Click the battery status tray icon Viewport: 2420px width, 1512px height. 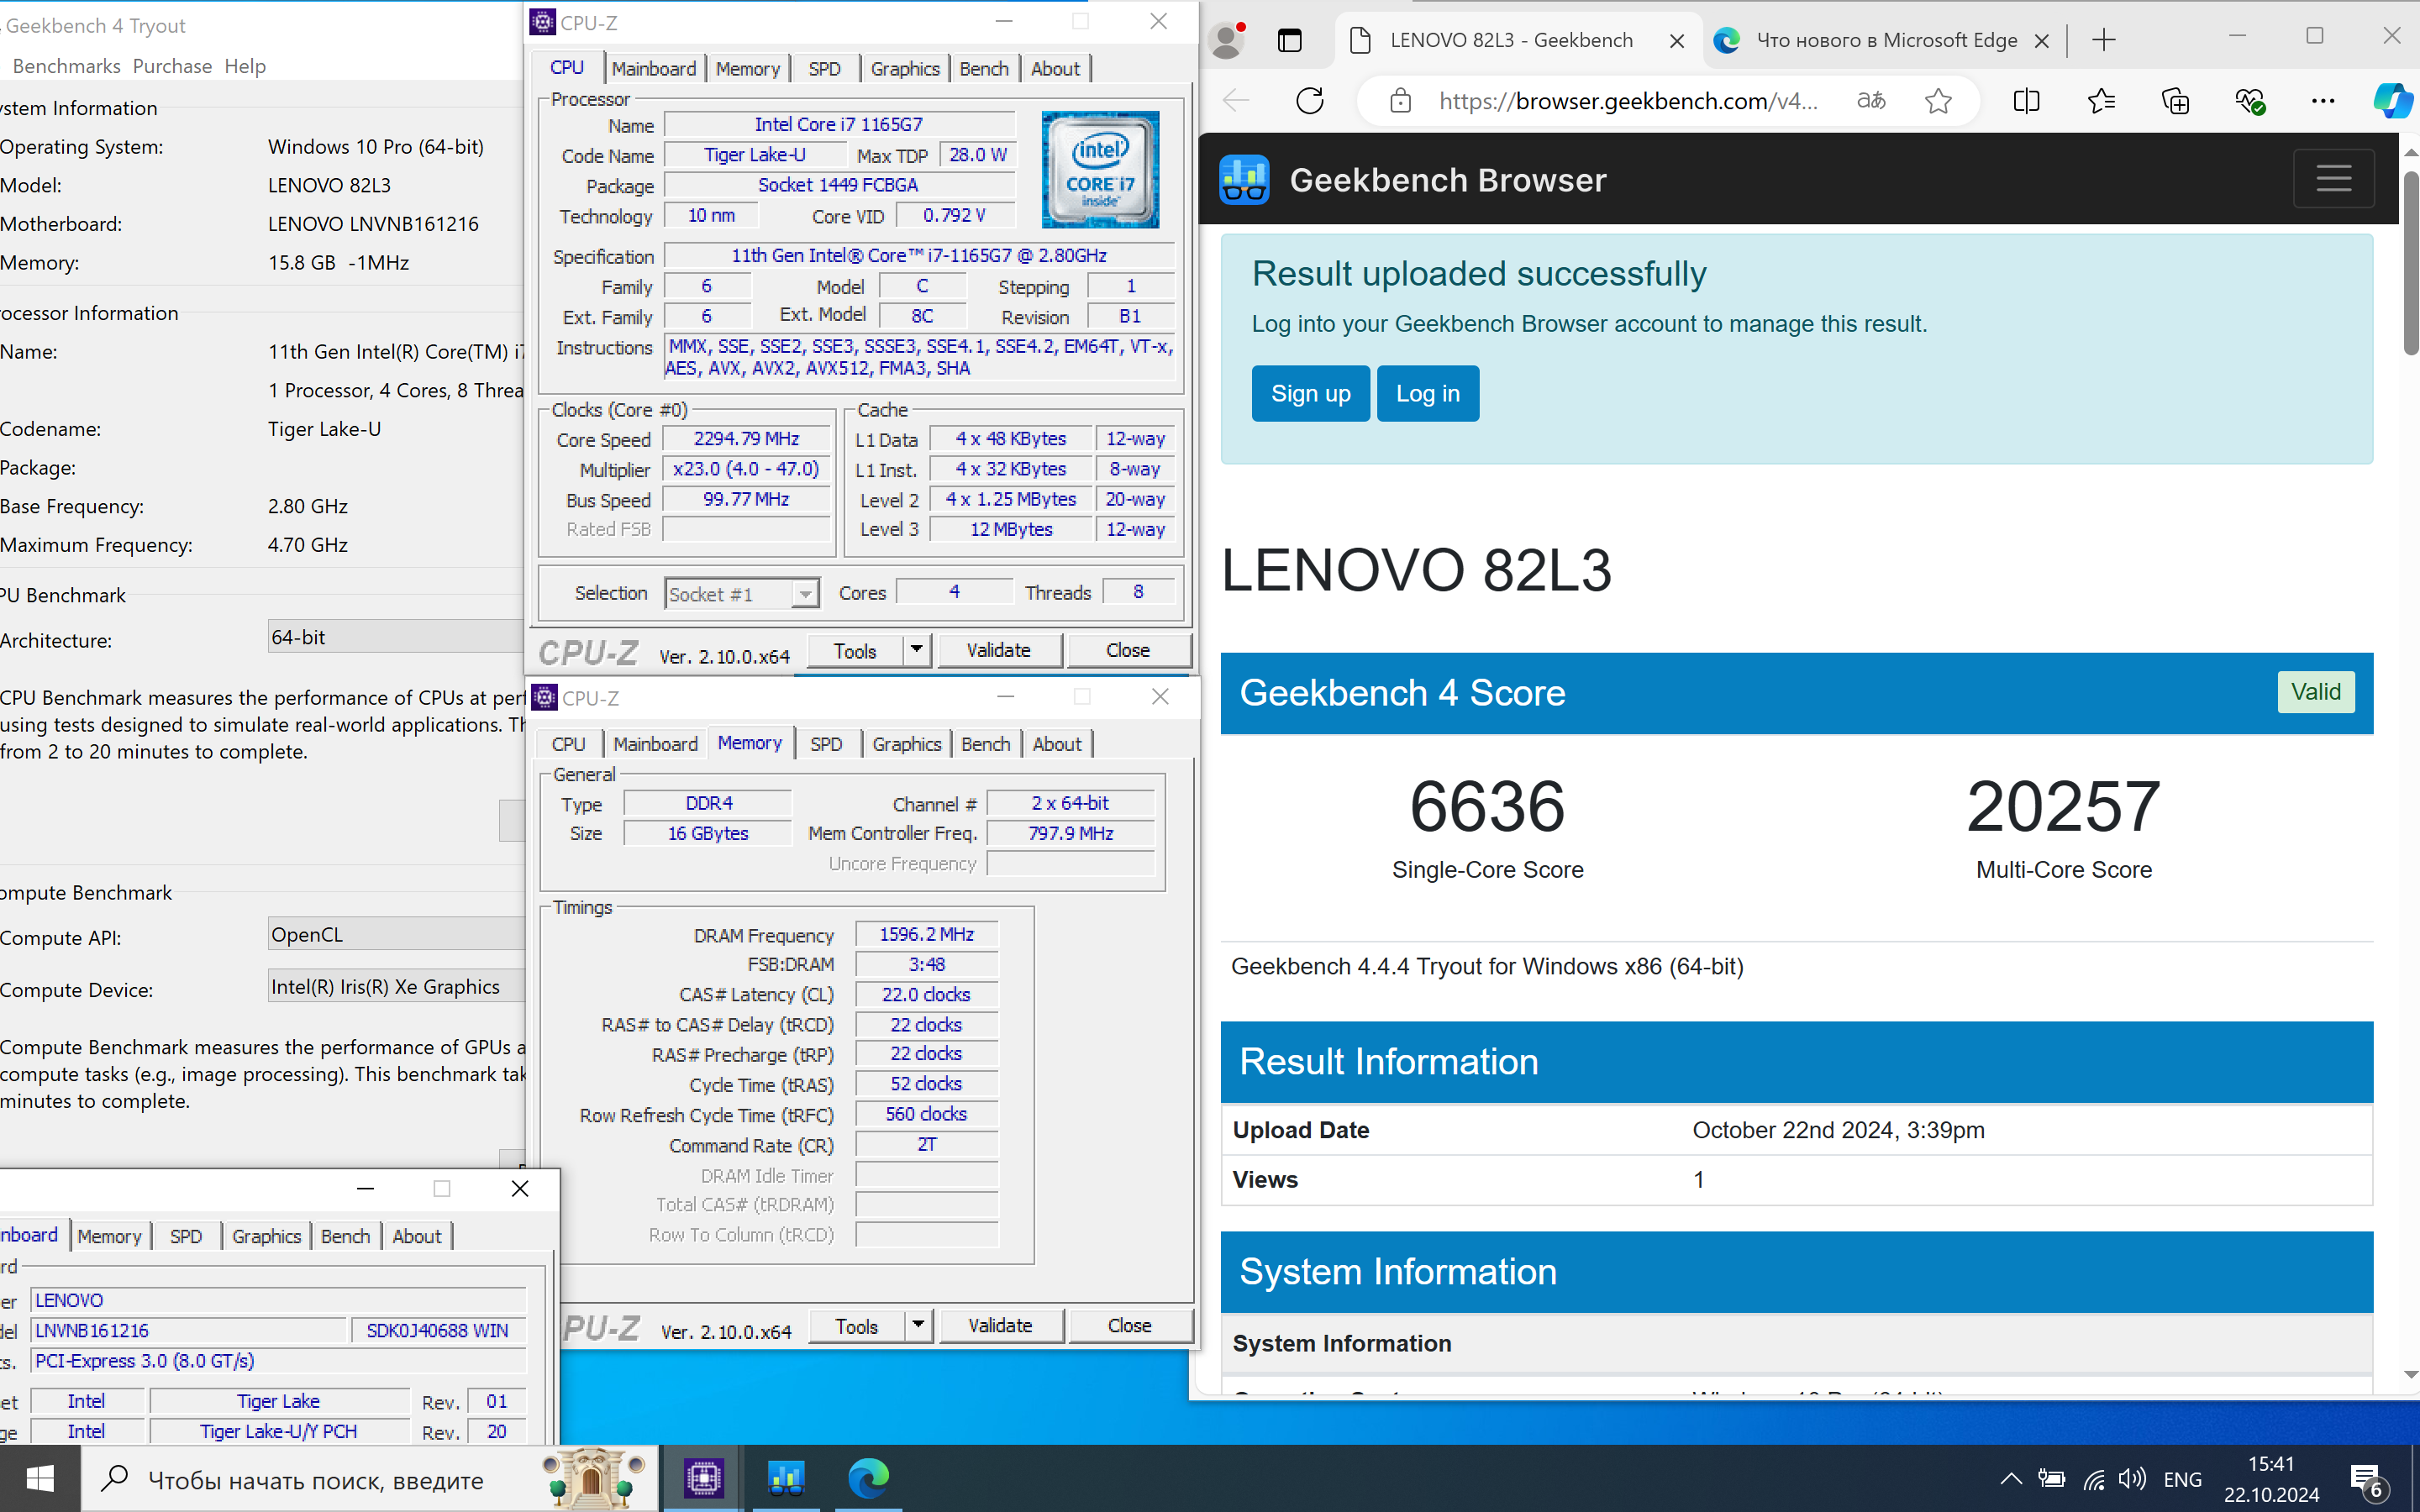(2052, 1479)
